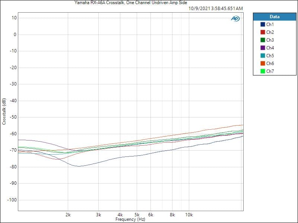Select the Ch7 bright green color swatch

tap(263, 71)
